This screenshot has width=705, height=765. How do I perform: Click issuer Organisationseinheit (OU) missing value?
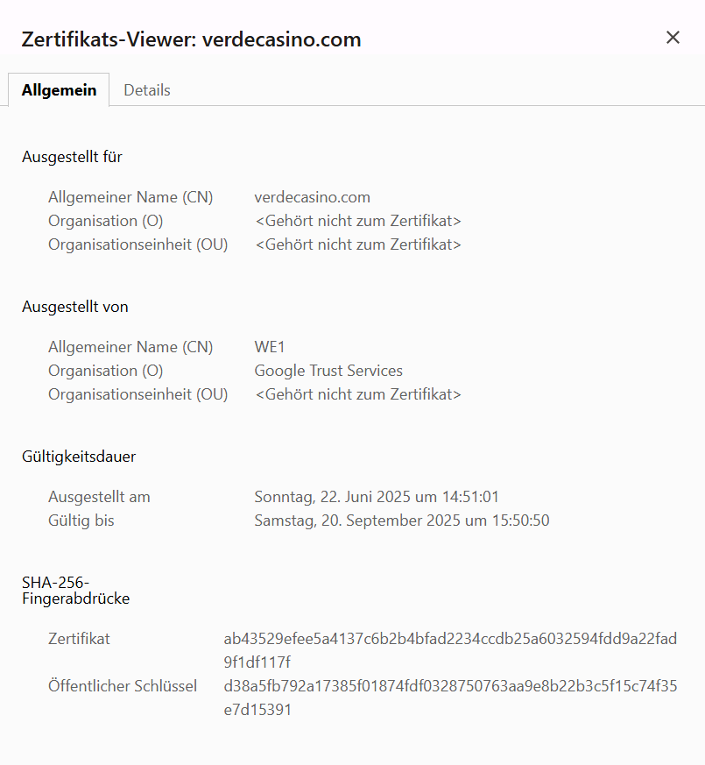[358, 394]
